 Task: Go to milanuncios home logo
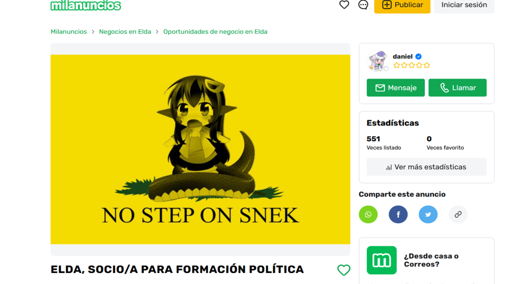pos(85,5)
